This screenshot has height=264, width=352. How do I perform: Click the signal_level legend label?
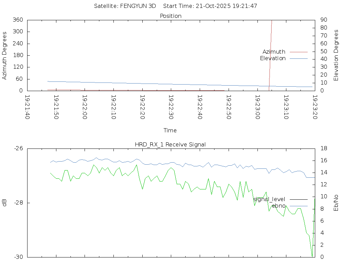(269, 199)
